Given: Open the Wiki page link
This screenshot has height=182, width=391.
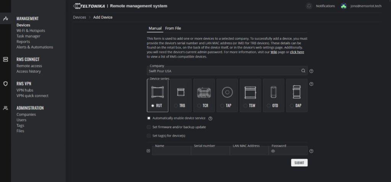Looking at the screenshot, I should click(274, 52).
